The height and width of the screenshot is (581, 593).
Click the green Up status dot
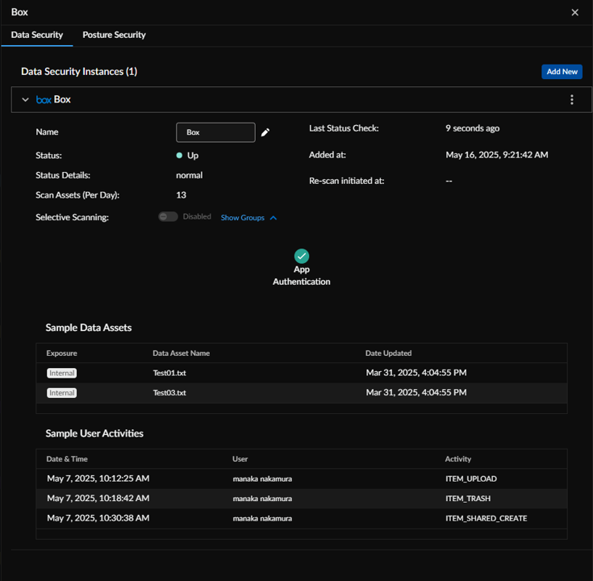179,156
